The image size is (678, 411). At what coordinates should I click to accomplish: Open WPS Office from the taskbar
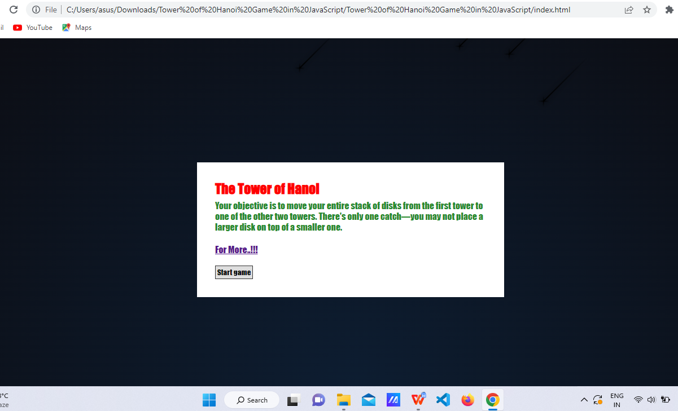pos(418,400)
